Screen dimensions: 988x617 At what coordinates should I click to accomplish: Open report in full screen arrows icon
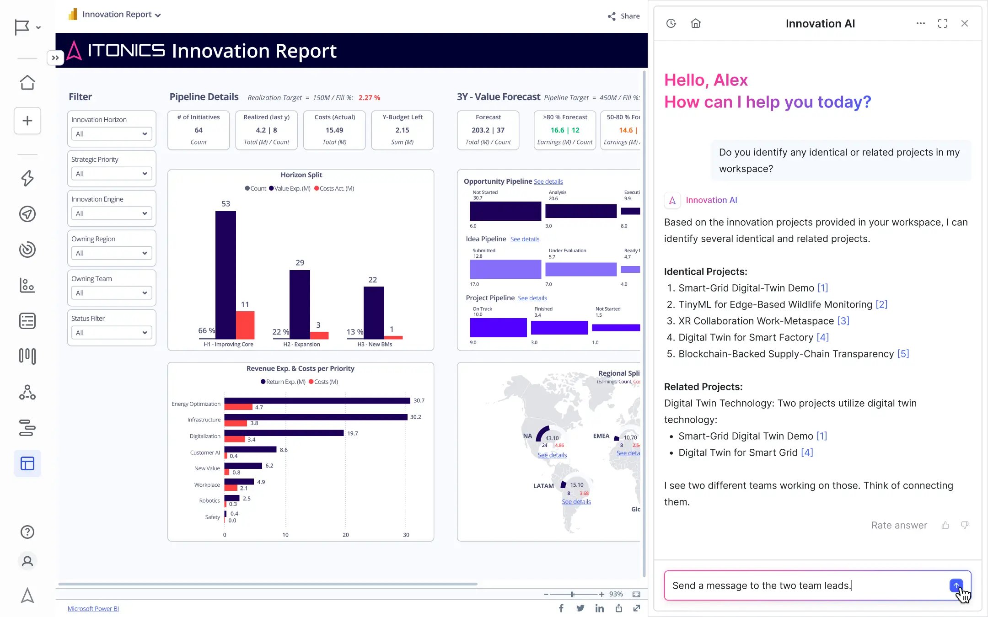click(637, 608)
